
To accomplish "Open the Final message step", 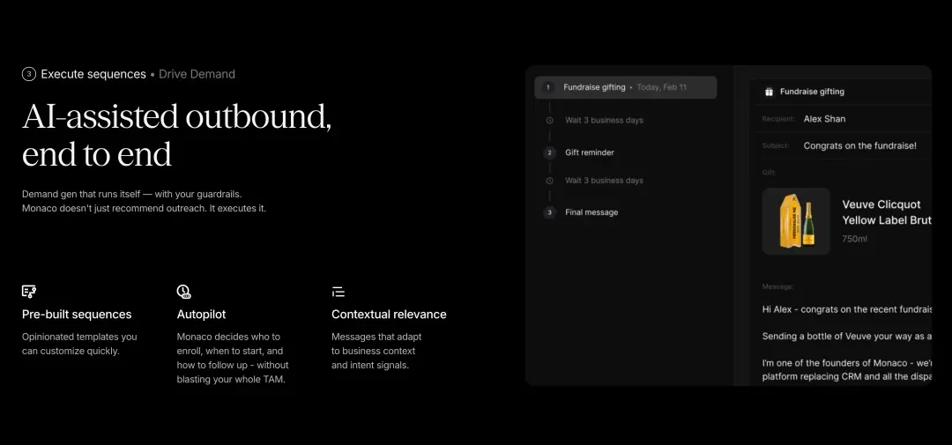I will click(x=591, y=212).
